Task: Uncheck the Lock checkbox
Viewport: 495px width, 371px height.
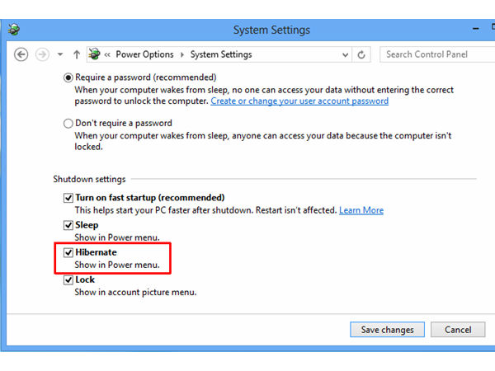Action: pos(68,279)
